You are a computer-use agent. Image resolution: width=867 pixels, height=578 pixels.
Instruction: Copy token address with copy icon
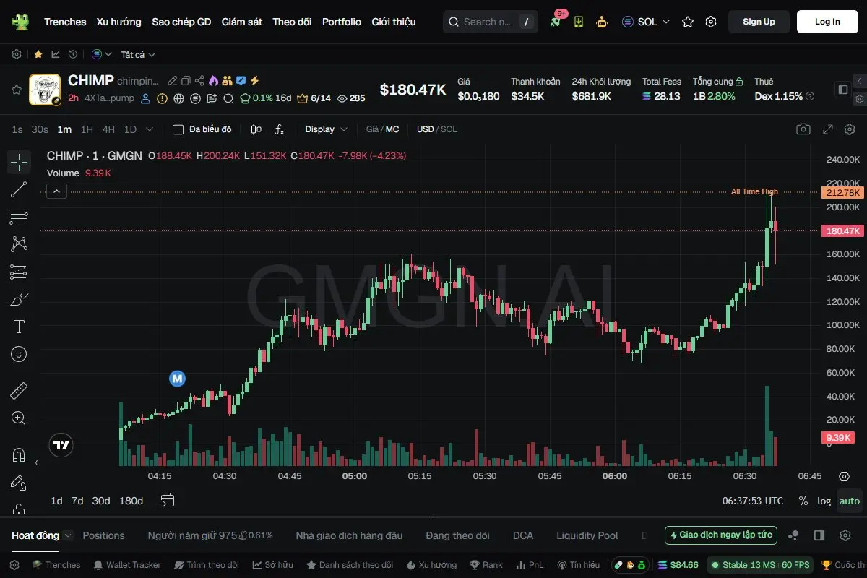[186, 81]
